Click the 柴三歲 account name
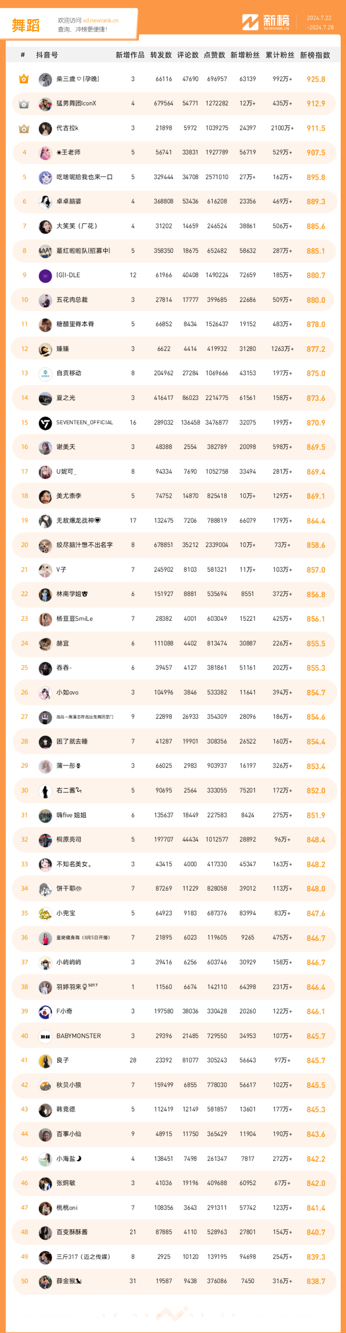The width and height of the screenshot is (346, 1333). coord(78,79)
